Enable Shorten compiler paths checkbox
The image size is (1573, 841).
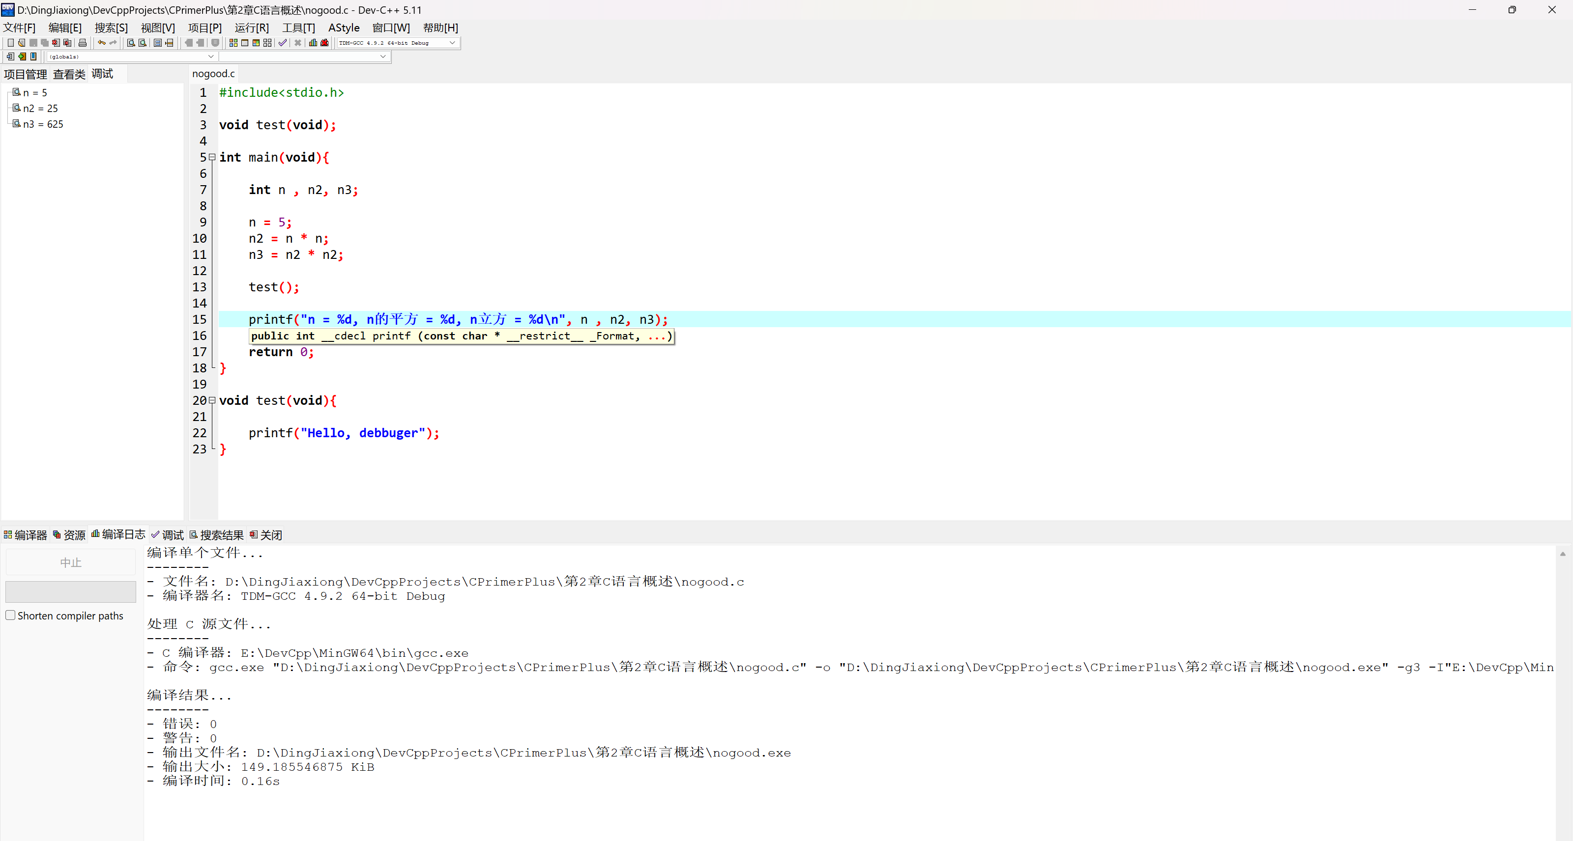click(x=10, y=615)
